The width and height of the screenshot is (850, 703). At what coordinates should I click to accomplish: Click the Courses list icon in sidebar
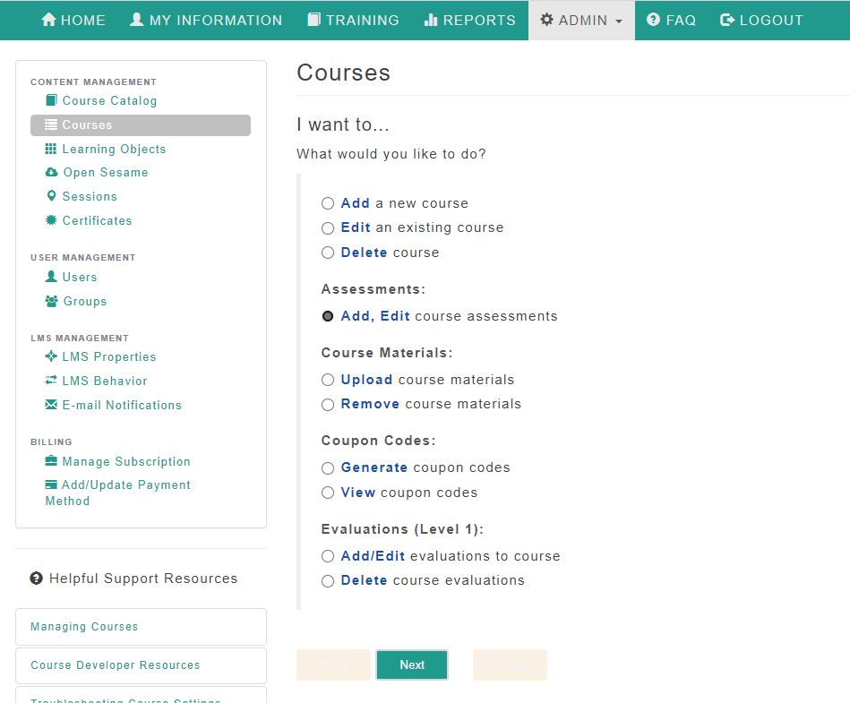[51, 124]
